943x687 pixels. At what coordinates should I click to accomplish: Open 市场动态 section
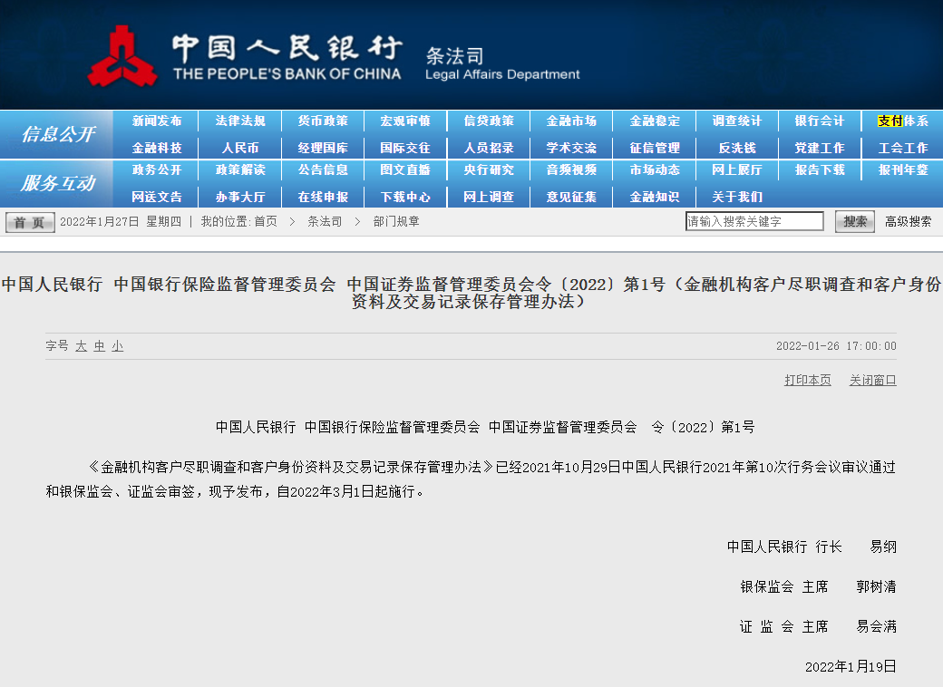(655, 170)
